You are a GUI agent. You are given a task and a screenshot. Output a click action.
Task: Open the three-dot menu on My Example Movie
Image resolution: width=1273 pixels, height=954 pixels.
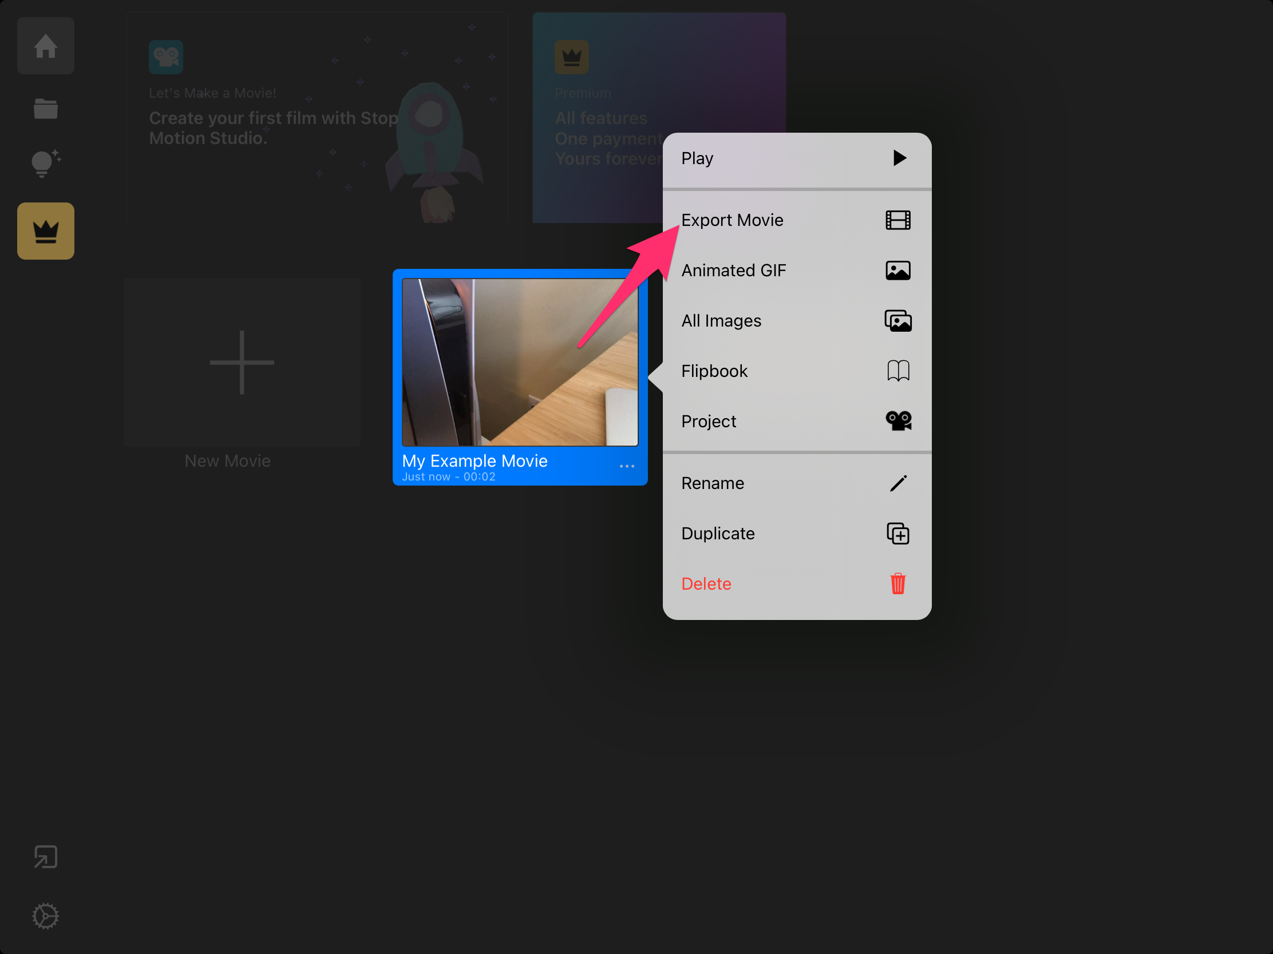(627, 466)
